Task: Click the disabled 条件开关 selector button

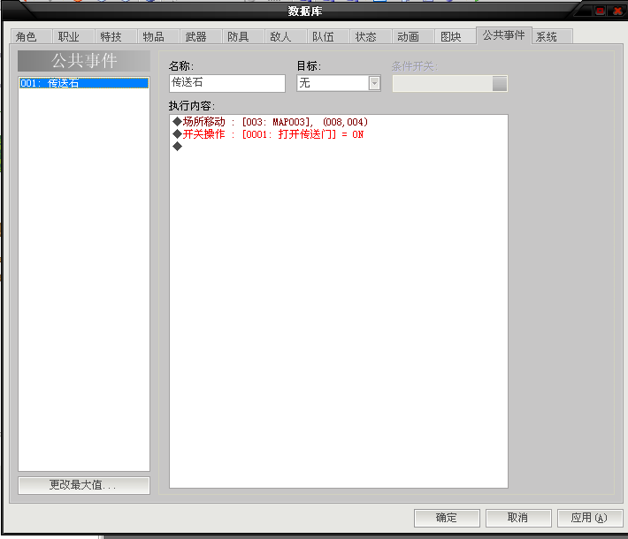Action: 500,84
